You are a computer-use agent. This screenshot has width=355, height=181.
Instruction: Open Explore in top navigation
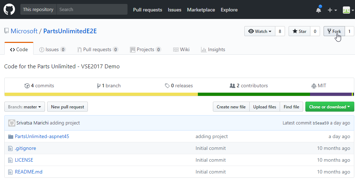(229, 10)
